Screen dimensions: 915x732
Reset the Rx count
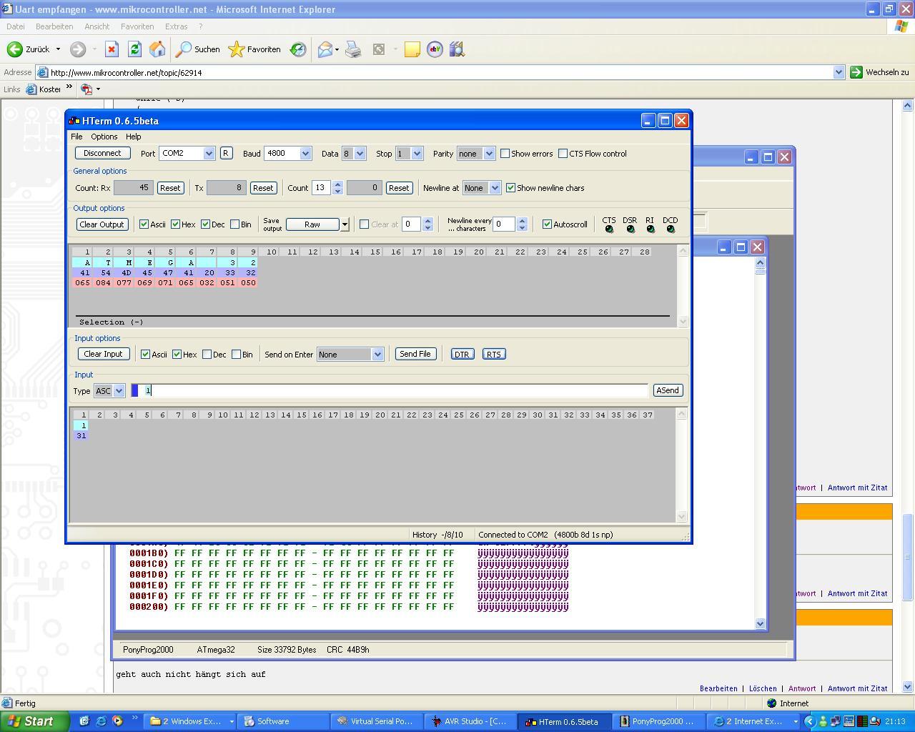170,188
